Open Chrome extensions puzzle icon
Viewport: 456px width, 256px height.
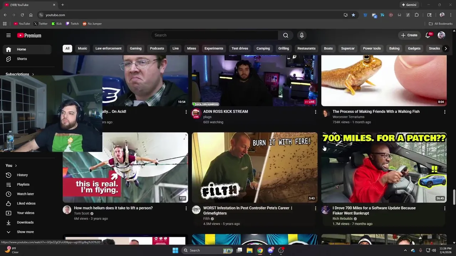click(416, 15)
